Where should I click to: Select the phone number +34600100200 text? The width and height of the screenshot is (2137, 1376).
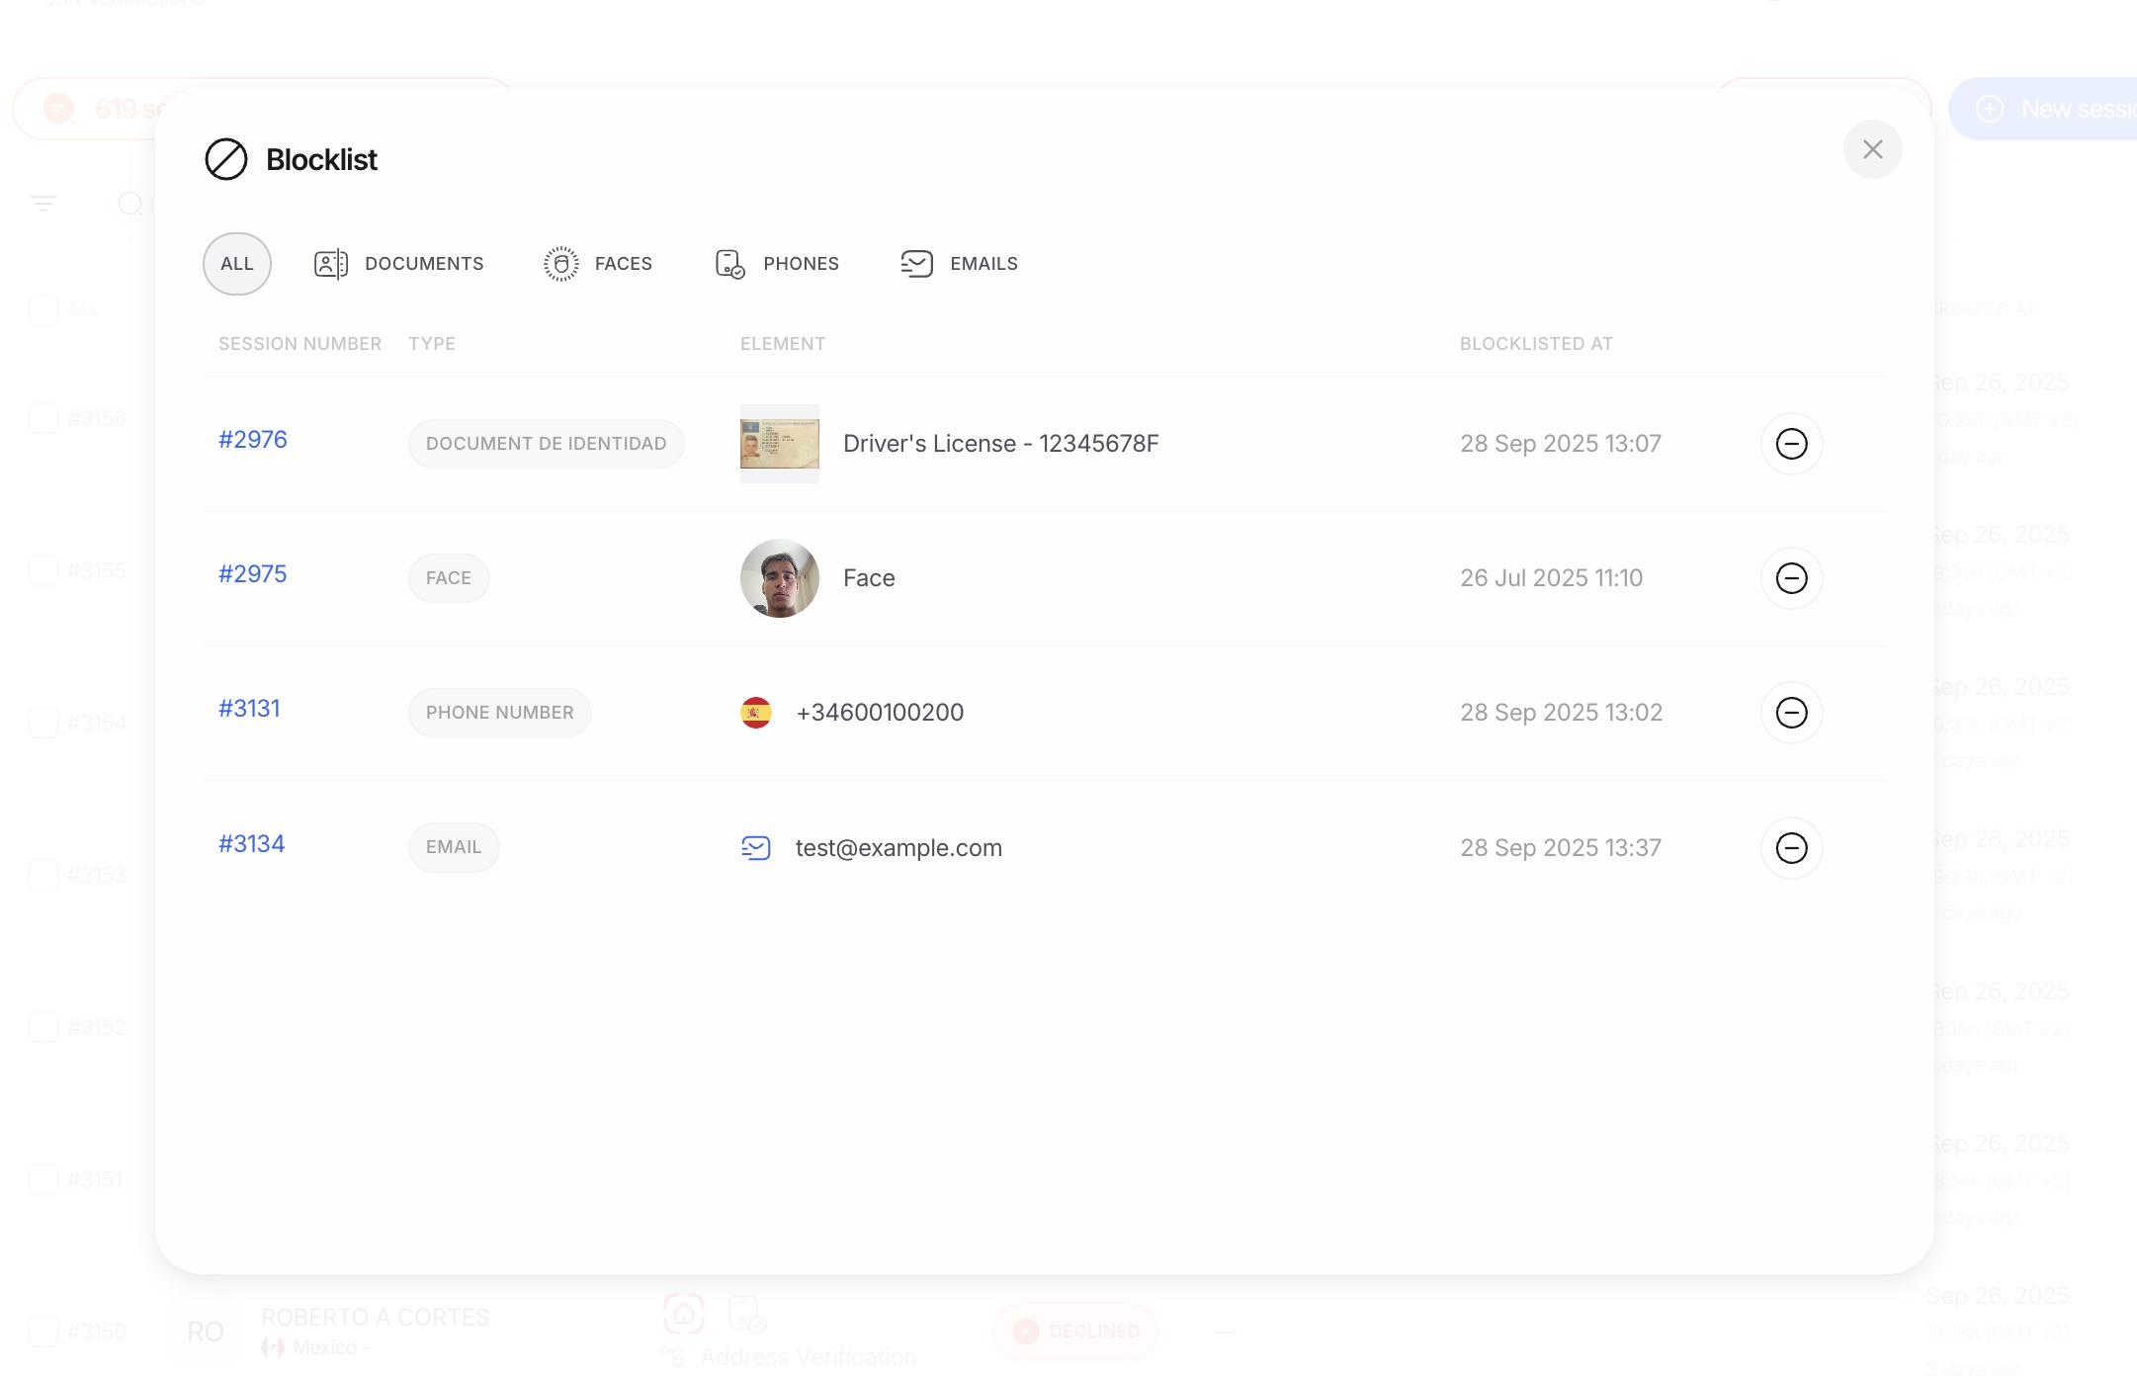880,713
